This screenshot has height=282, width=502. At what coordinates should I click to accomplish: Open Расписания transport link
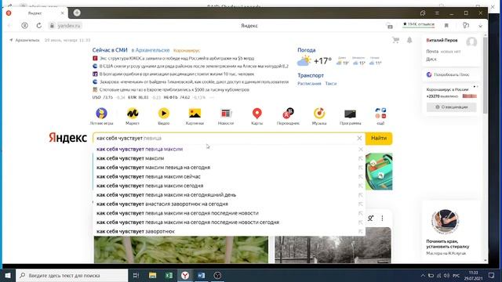(x=309, y=84)
